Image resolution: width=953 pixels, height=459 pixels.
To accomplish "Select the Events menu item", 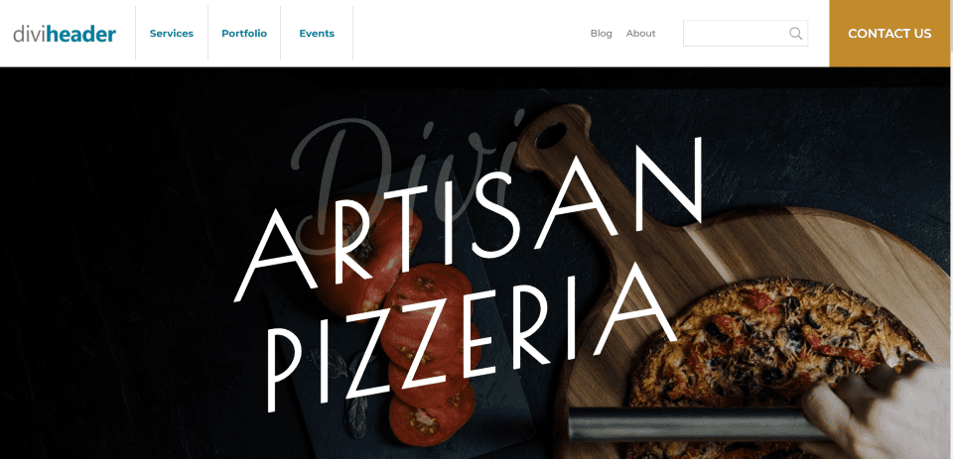I will coord(317,34).
